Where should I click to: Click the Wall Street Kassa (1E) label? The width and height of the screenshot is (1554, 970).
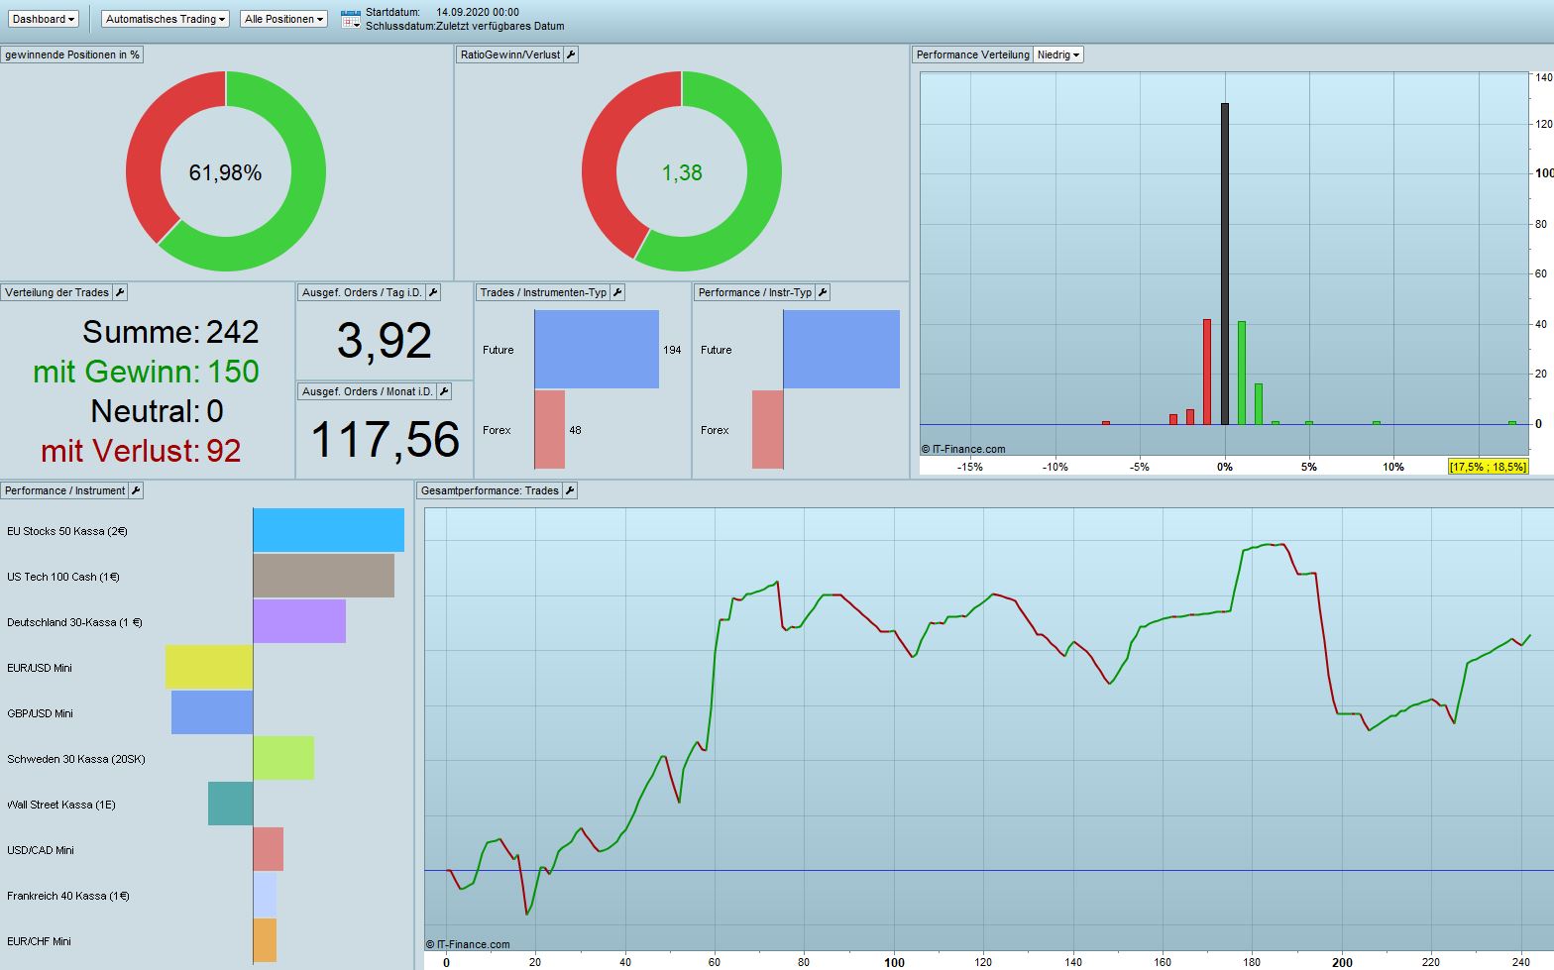click(x=61, y=805)
